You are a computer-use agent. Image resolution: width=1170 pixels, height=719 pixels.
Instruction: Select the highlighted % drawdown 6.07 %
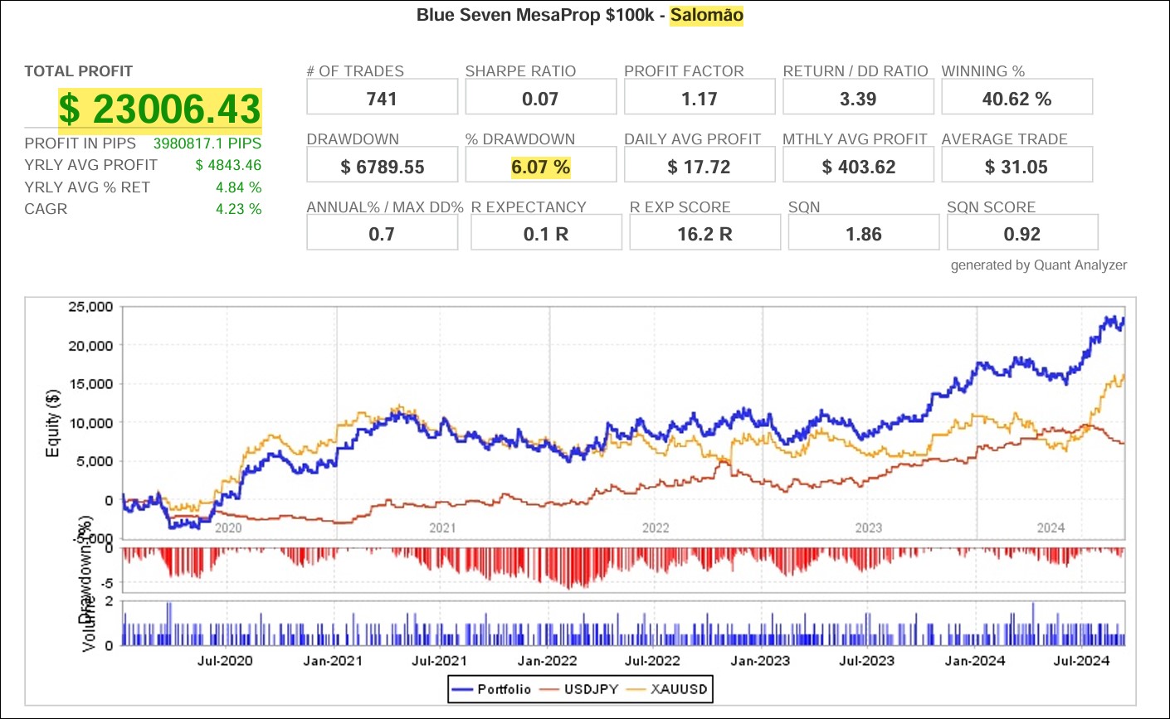tap(541, 167)
